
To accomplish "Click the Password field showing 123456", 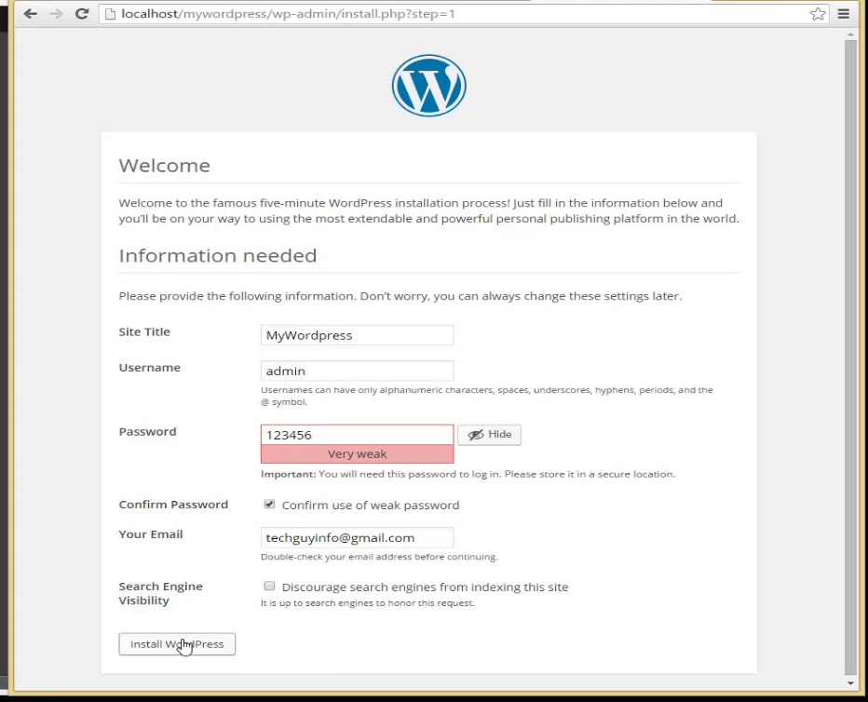I will click(x=357, y=435).
